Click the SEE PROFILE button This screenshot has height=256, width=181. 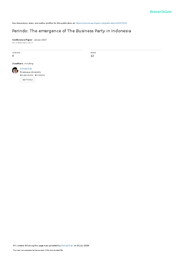tap(27, 80)
